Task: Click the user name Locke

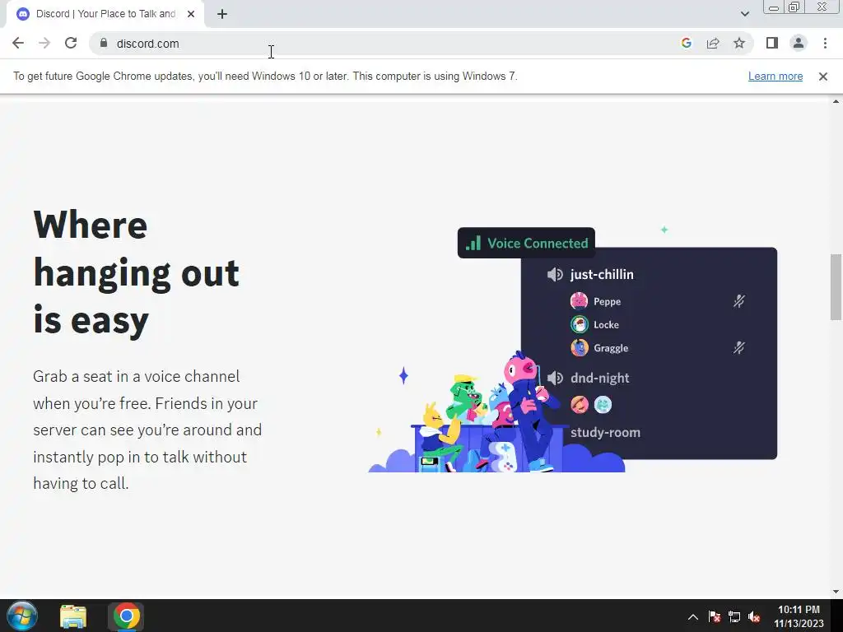Action: point(606,324)
